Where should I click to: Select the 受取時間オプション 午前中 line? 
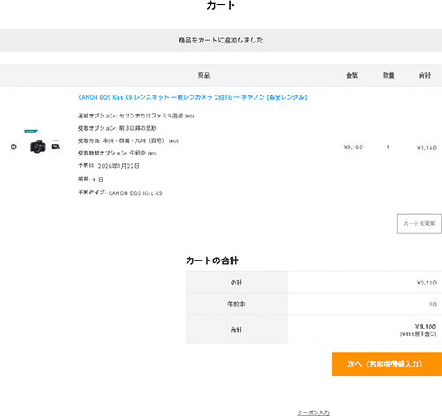[x=118, y=153]
